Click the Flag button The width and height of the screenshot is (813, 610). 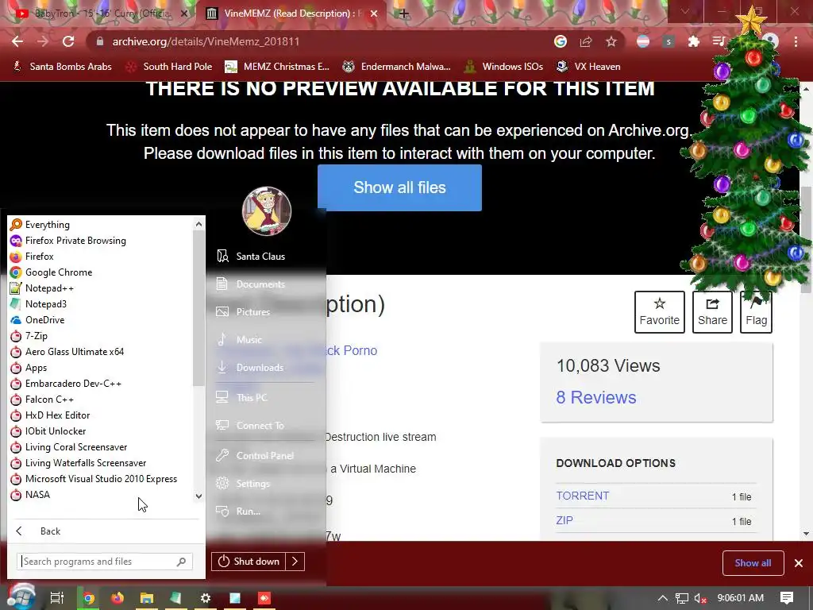756,311
